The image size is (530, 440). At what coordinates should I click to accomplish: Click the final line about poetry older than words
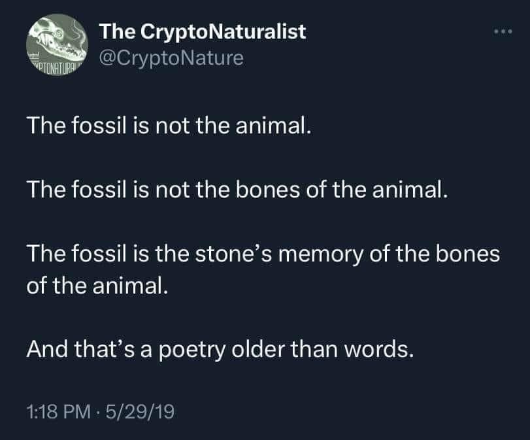coord(220,349)
